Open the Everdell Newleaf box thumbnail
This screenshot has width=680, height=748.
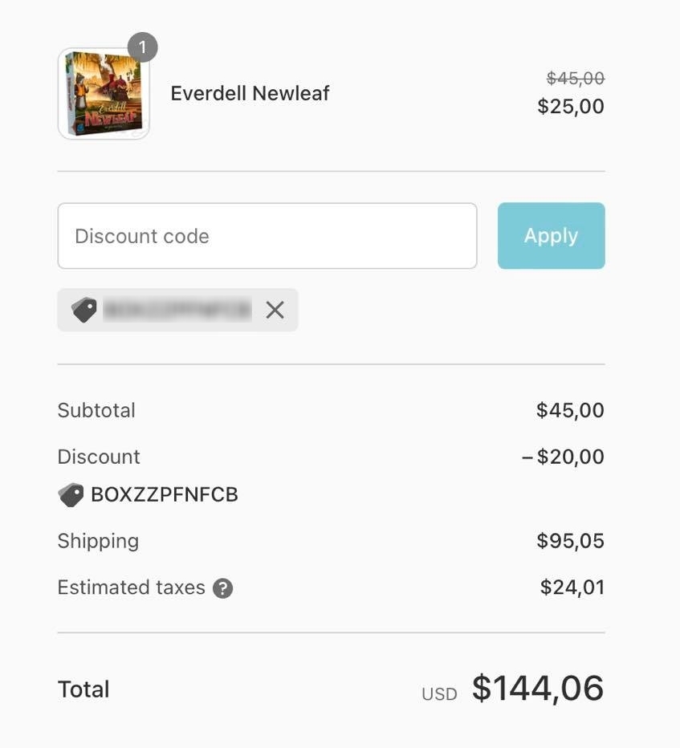point(104,94)
